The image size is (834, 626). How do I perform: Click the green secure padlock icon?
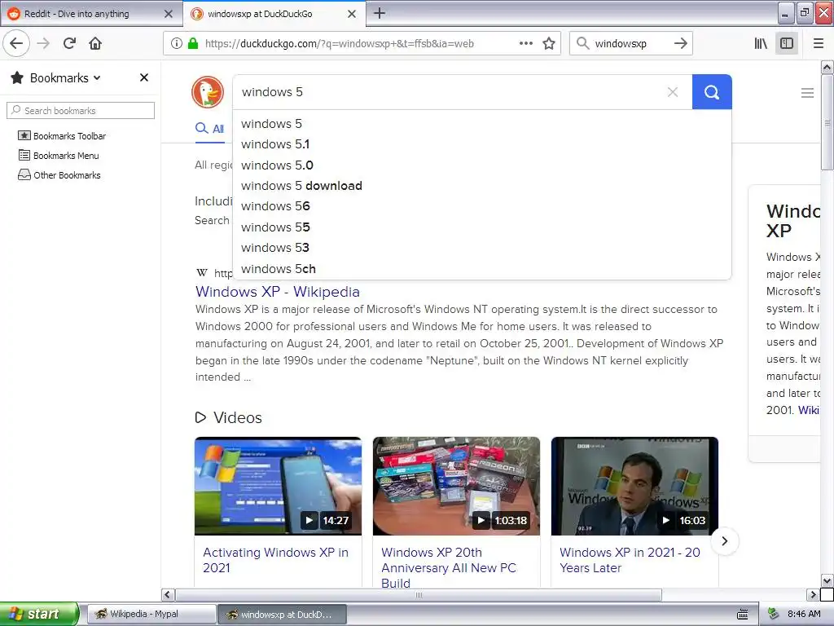point(192,44)
